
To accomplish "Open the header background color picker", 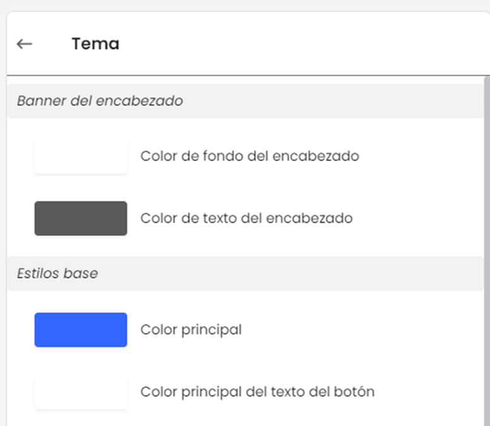I will click(x=81, y=156).
